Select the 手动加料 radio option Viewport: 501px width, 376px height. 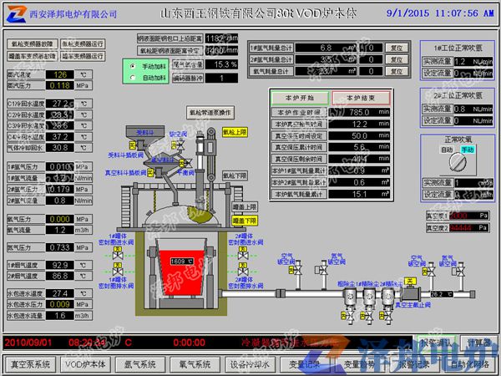(x=133, y=65)
